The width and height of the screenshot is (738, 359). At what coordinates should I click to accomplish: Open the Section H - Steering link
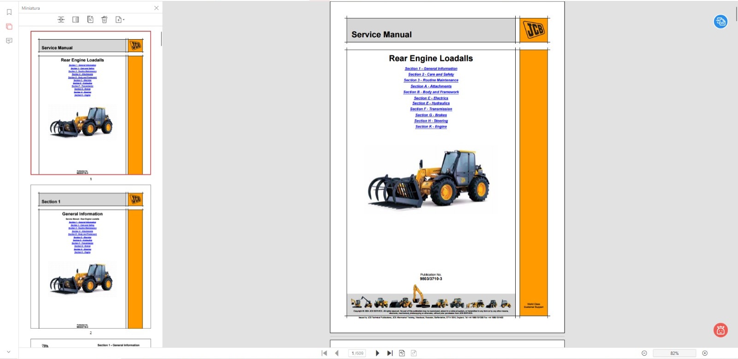pos(431,121)
